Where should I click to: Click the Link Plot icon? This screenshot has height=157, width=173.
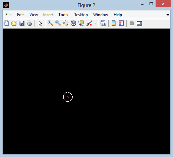click(x=103, y=23)
